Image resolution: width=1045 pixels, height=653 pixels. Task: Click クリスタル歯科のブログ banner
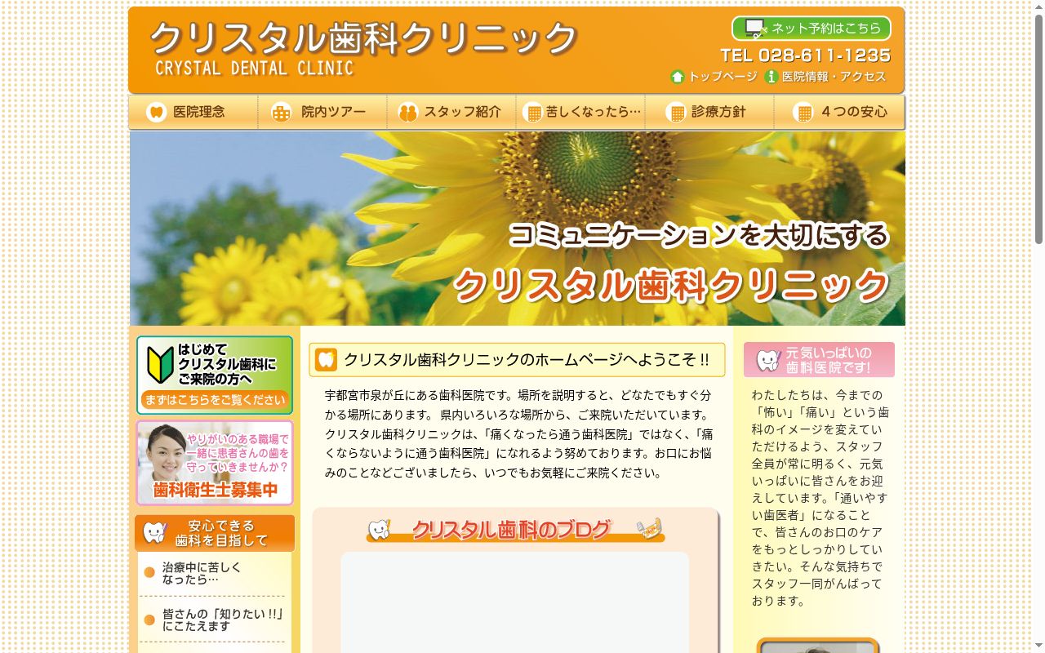(x=515, y=530)
